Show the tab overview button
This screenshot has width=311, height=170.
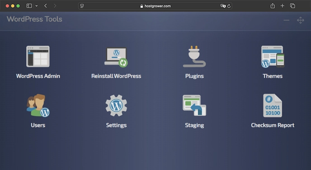coord(292,6)
